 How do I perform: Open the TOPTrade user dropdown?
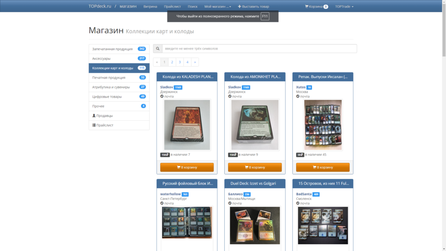coord(344,7)
